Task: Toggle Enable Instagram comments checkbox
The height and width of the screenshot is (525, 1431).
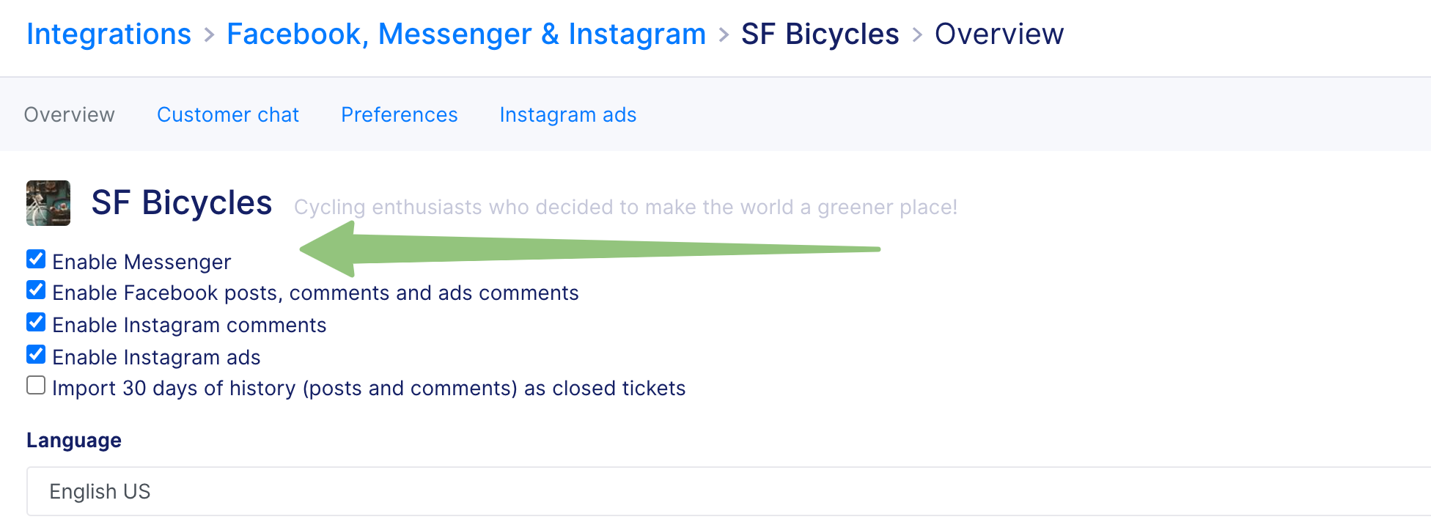Action: click(36, 322)
